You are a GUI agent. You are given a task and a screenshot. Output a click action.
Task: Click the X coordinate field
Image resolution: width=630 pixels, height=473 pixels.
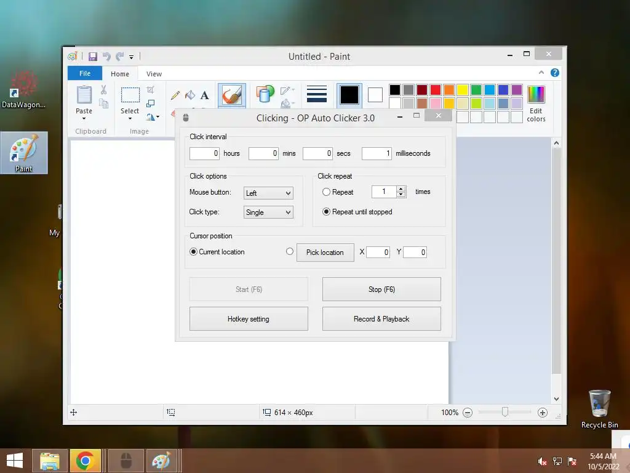tap(378, 252)
